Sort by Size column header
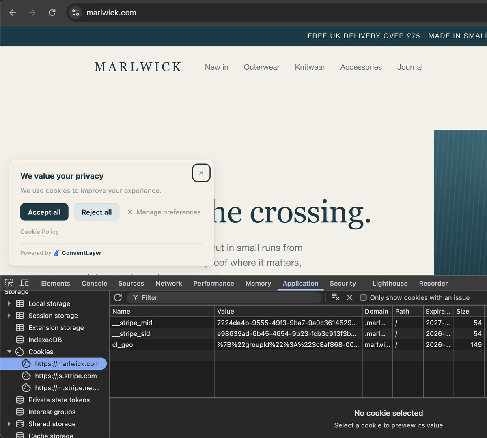487x438 pixels. [469, 311]
